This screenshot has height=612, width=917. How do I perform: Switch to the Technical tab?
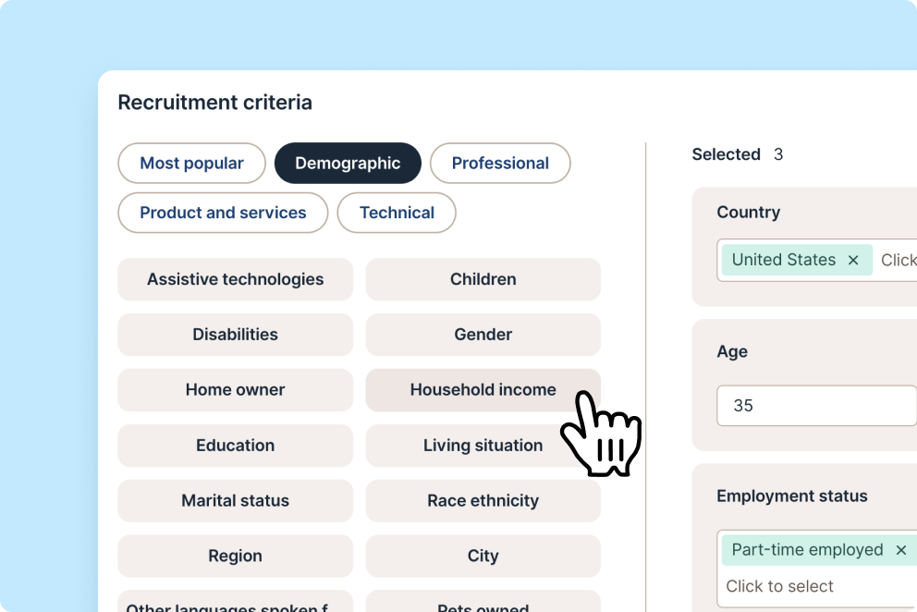tap(397, 213)
